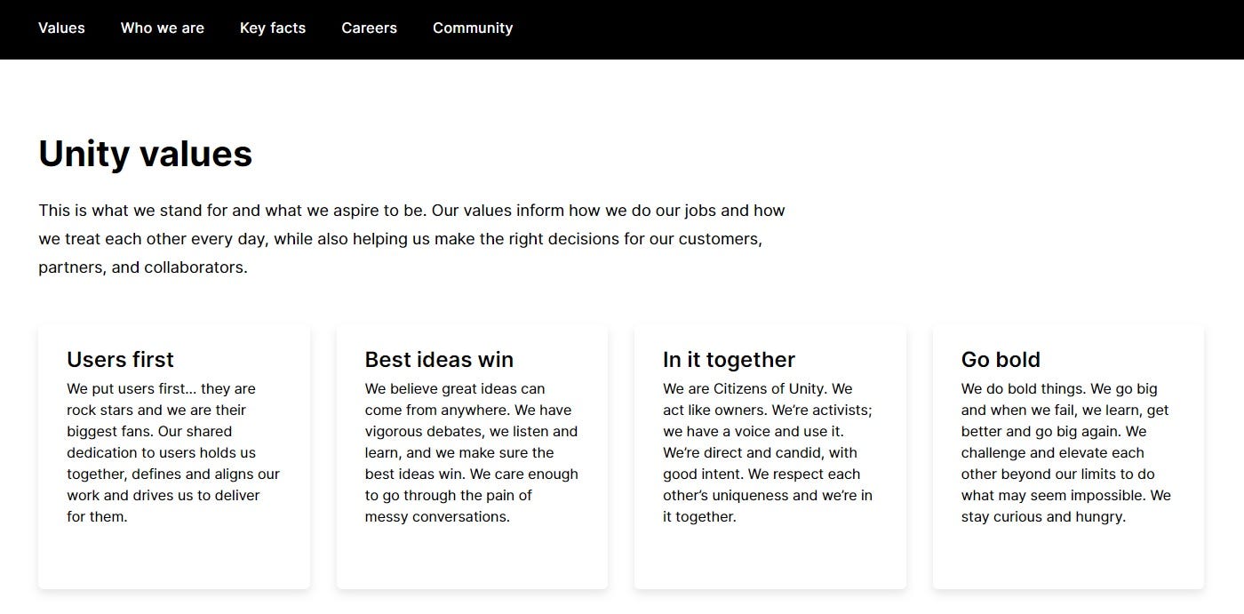The height and width of the screenshot is (614, 1244).
Task: Navigate to the Community page
Action: [473, 28]
